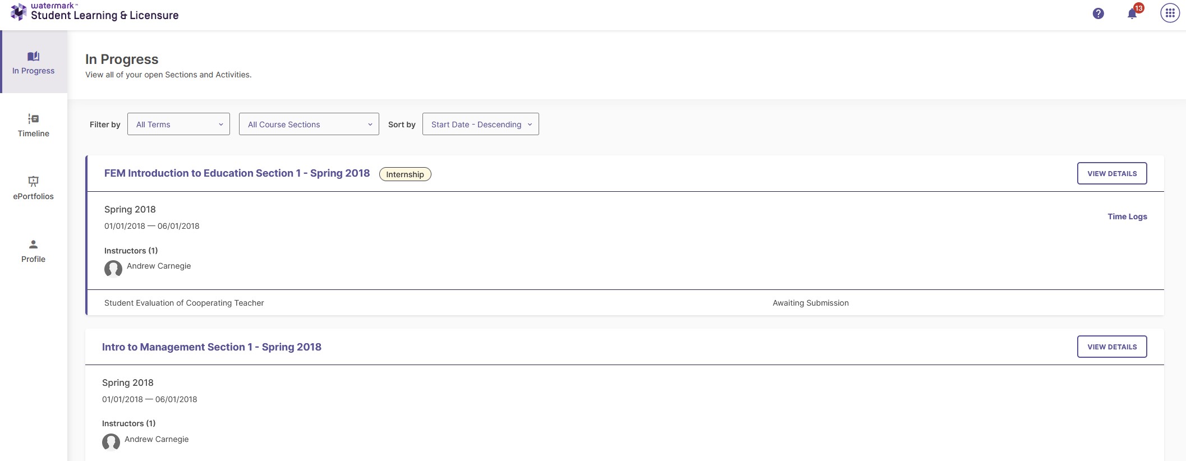Viewport: 1186px width, 461px height.
Task: Switch to the Timeline tab label
Action: point(34,133)
